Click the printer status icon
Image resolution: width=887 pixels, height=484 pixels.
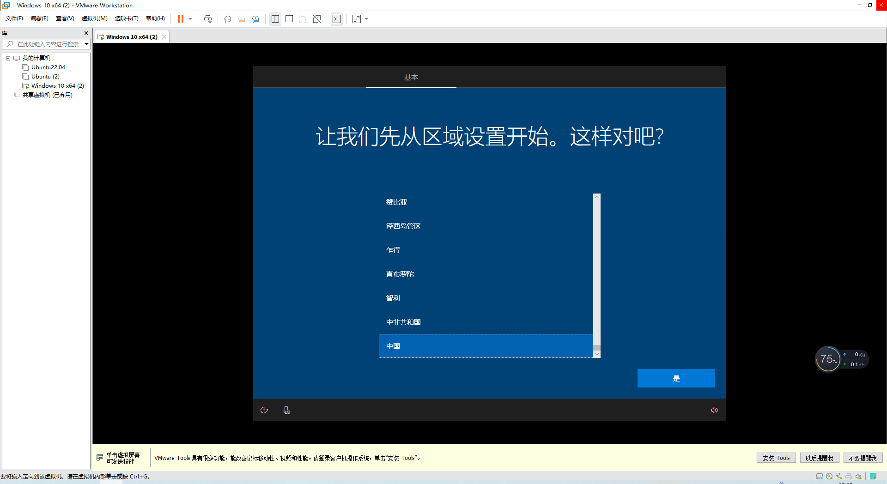(849, 476)
